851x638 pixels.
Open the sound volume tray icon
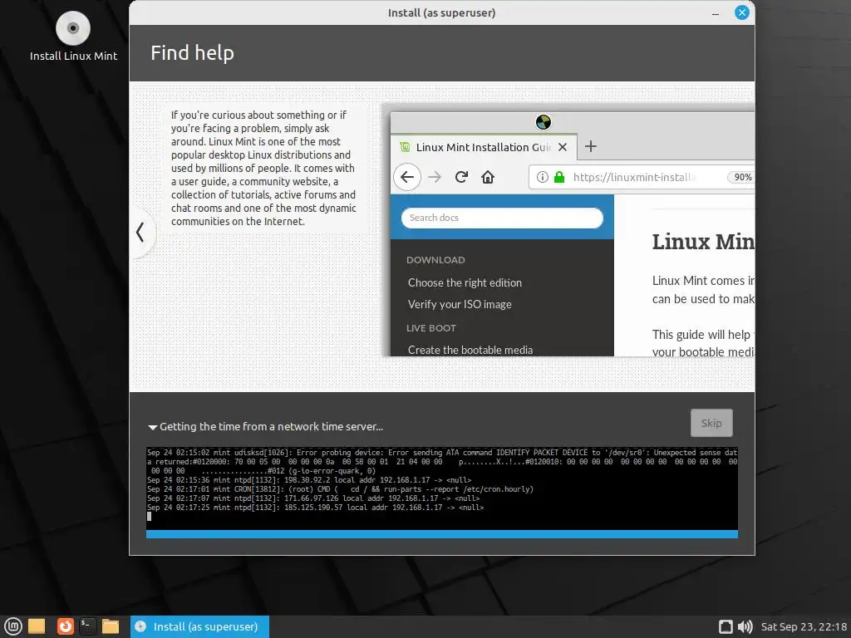(x=745, y=626)
